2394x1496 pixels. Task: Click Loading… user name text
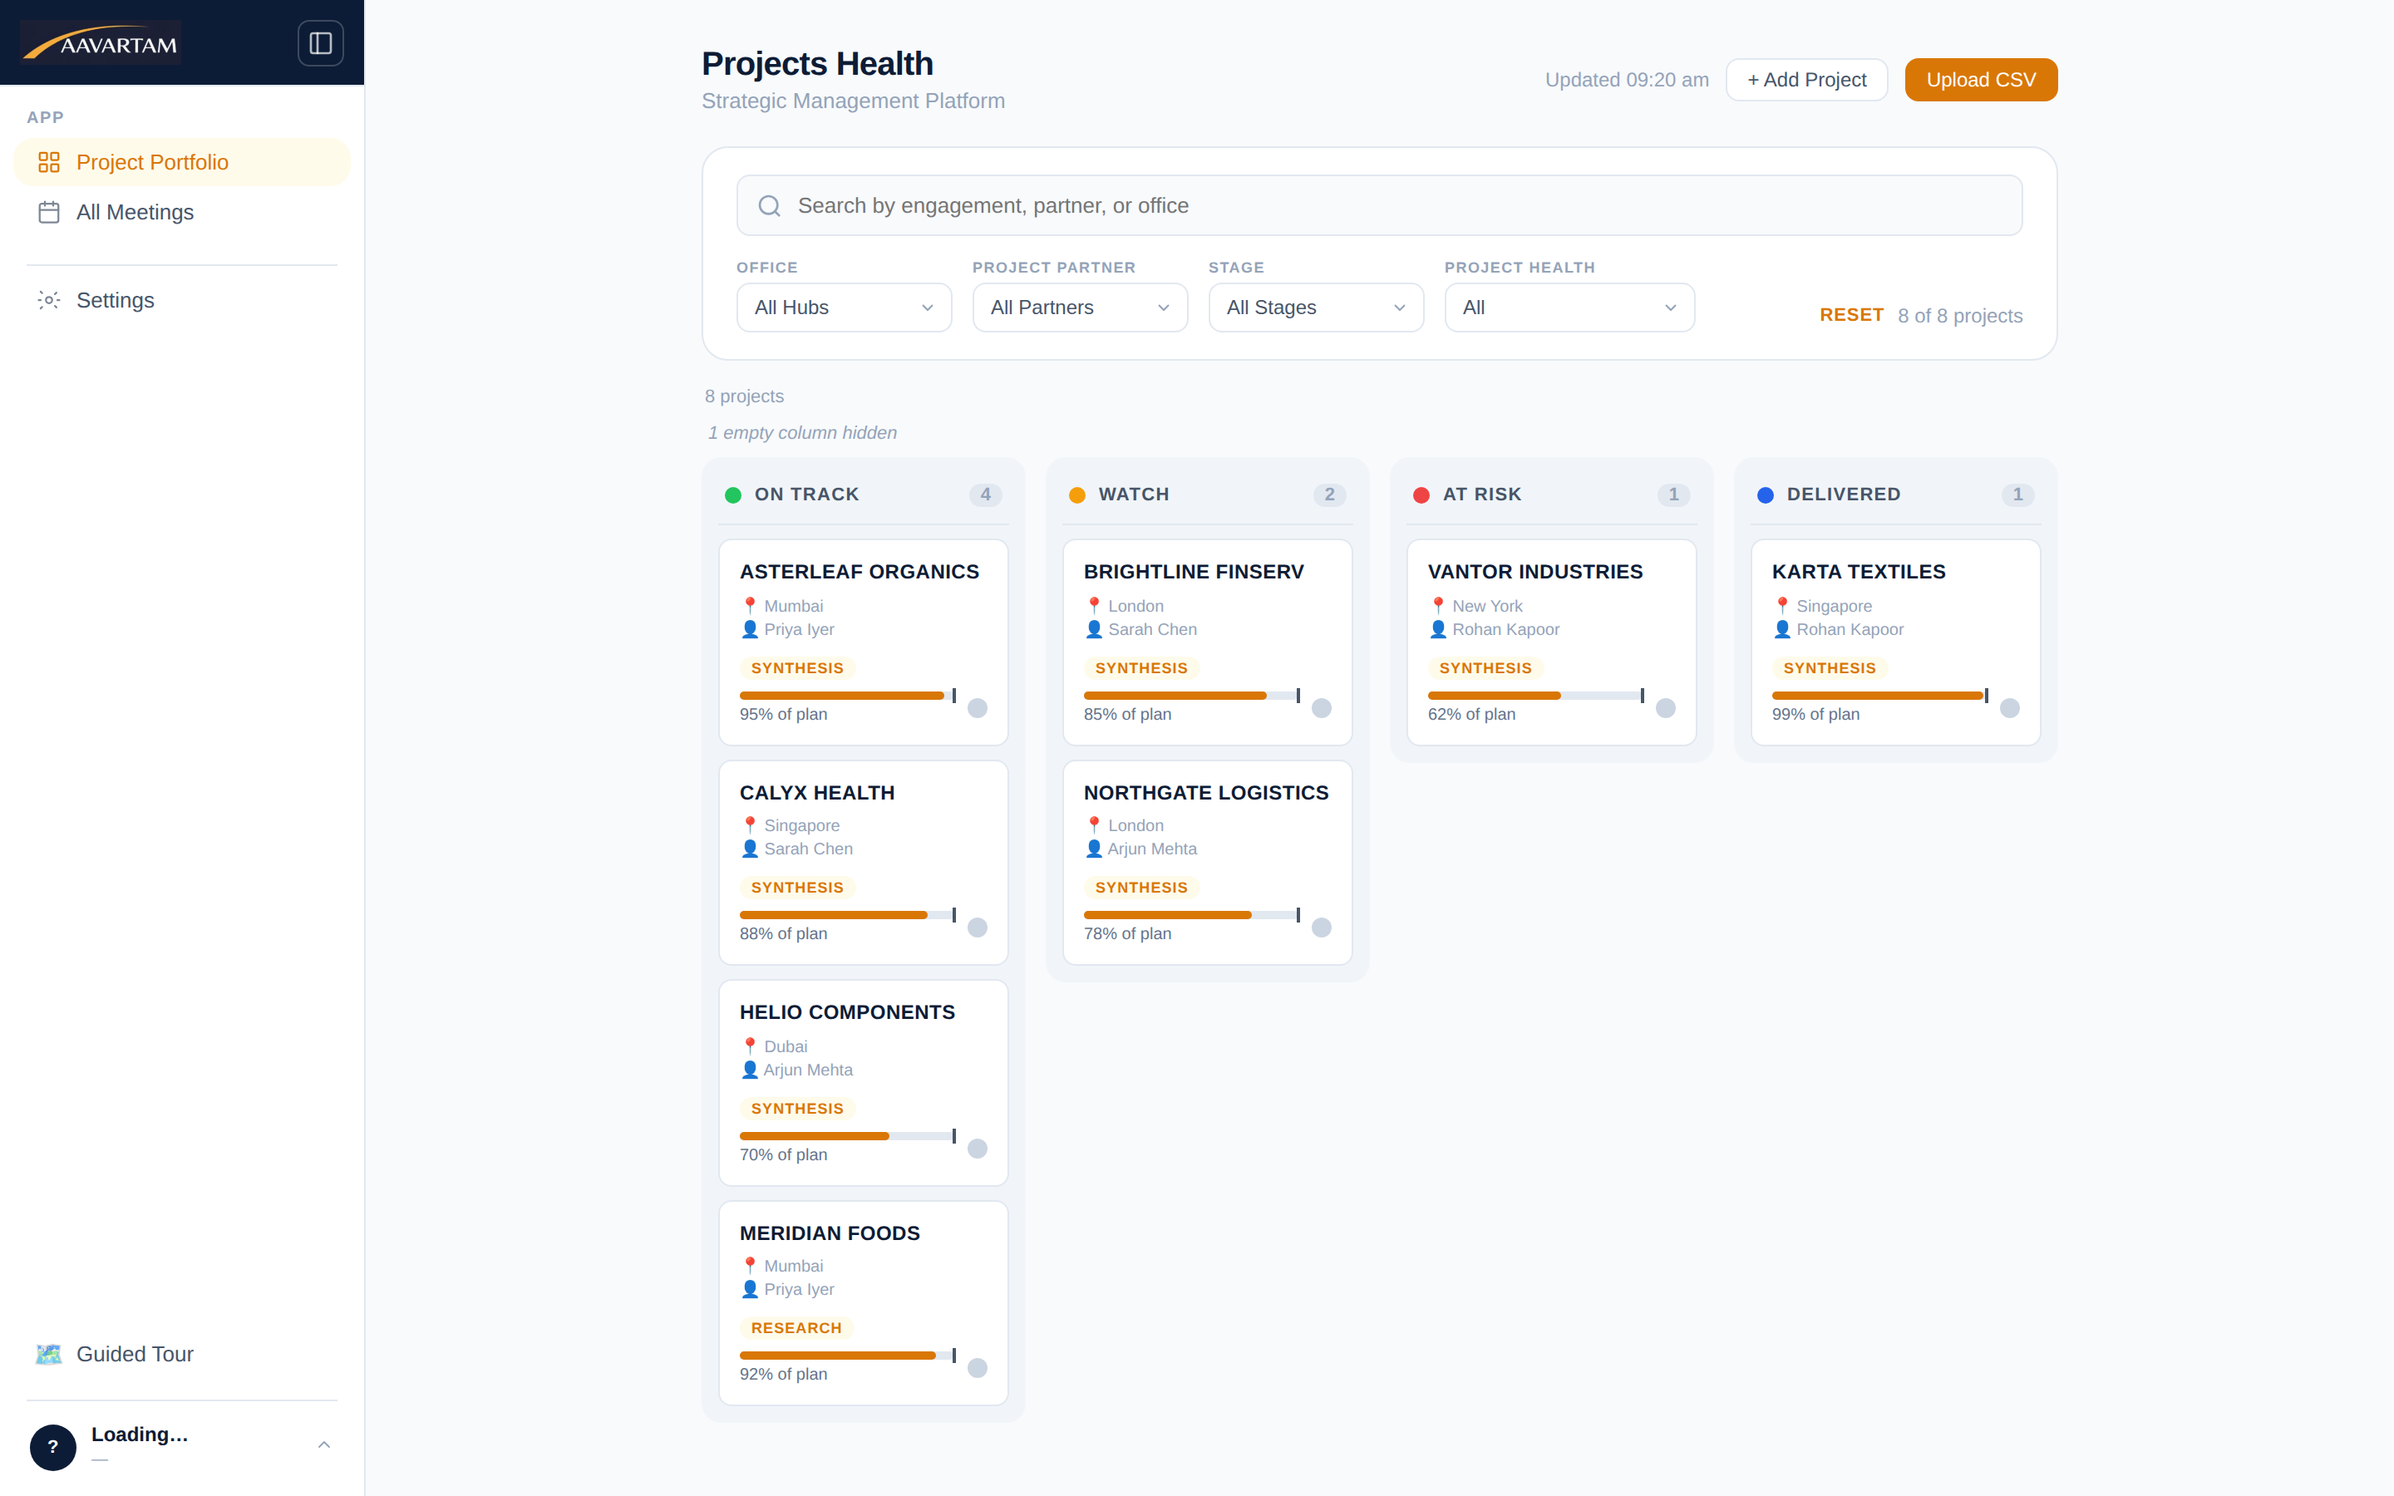pos(140,1434)
